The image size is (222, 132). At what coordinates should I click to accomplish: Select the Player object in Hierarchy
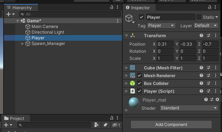coord(63,38)
